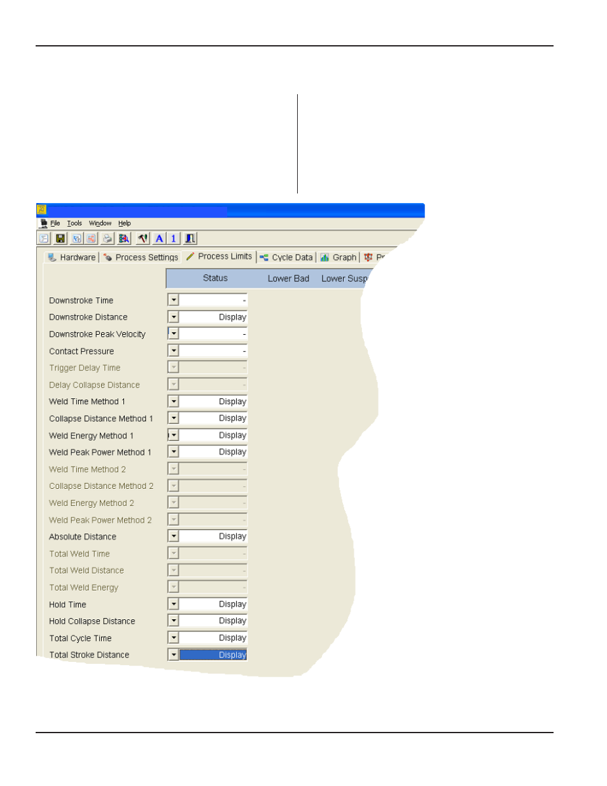Click the Absolute Distance row label

click(83, 537)
